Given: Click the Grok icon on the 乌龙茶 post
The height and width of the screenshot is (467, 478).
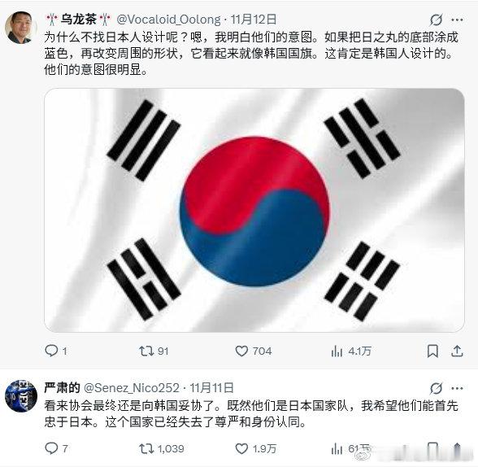Looking at the screenshot, I should click(436, 20).
